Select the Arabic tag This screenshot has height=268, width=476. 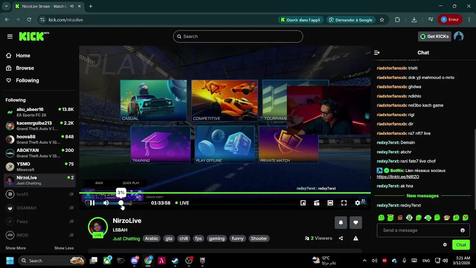click(151, 239)
